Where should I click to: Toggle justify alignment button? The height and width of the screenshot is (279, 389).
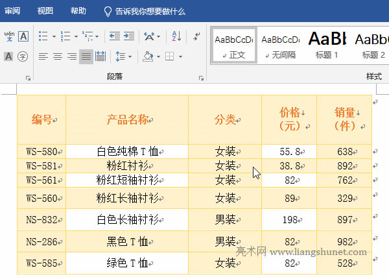pos(86,57)
